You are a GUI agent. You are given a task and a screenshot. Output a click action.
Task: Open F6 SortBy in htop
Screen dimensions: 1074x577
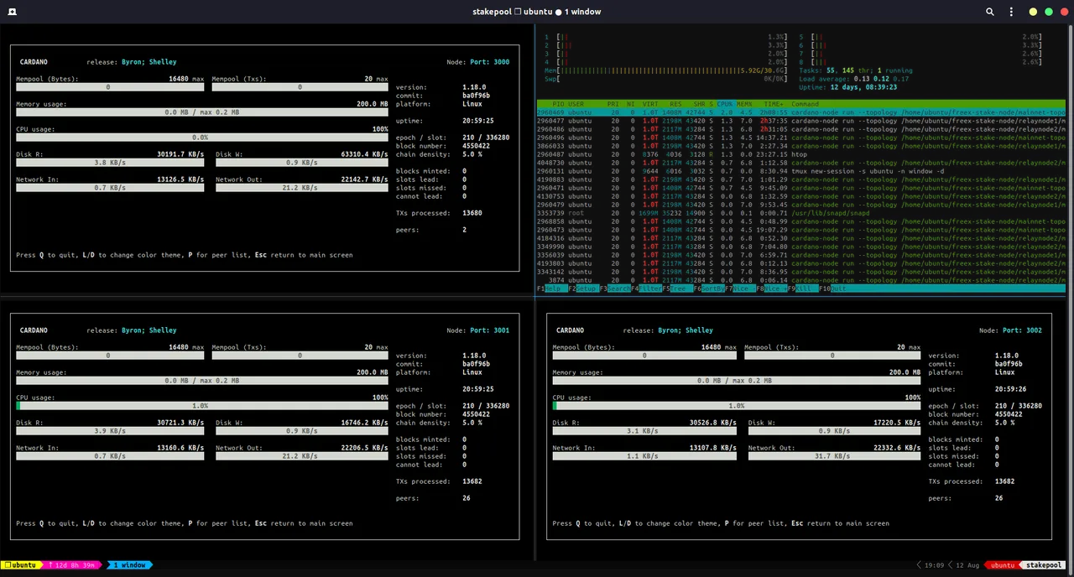(709, 288)
